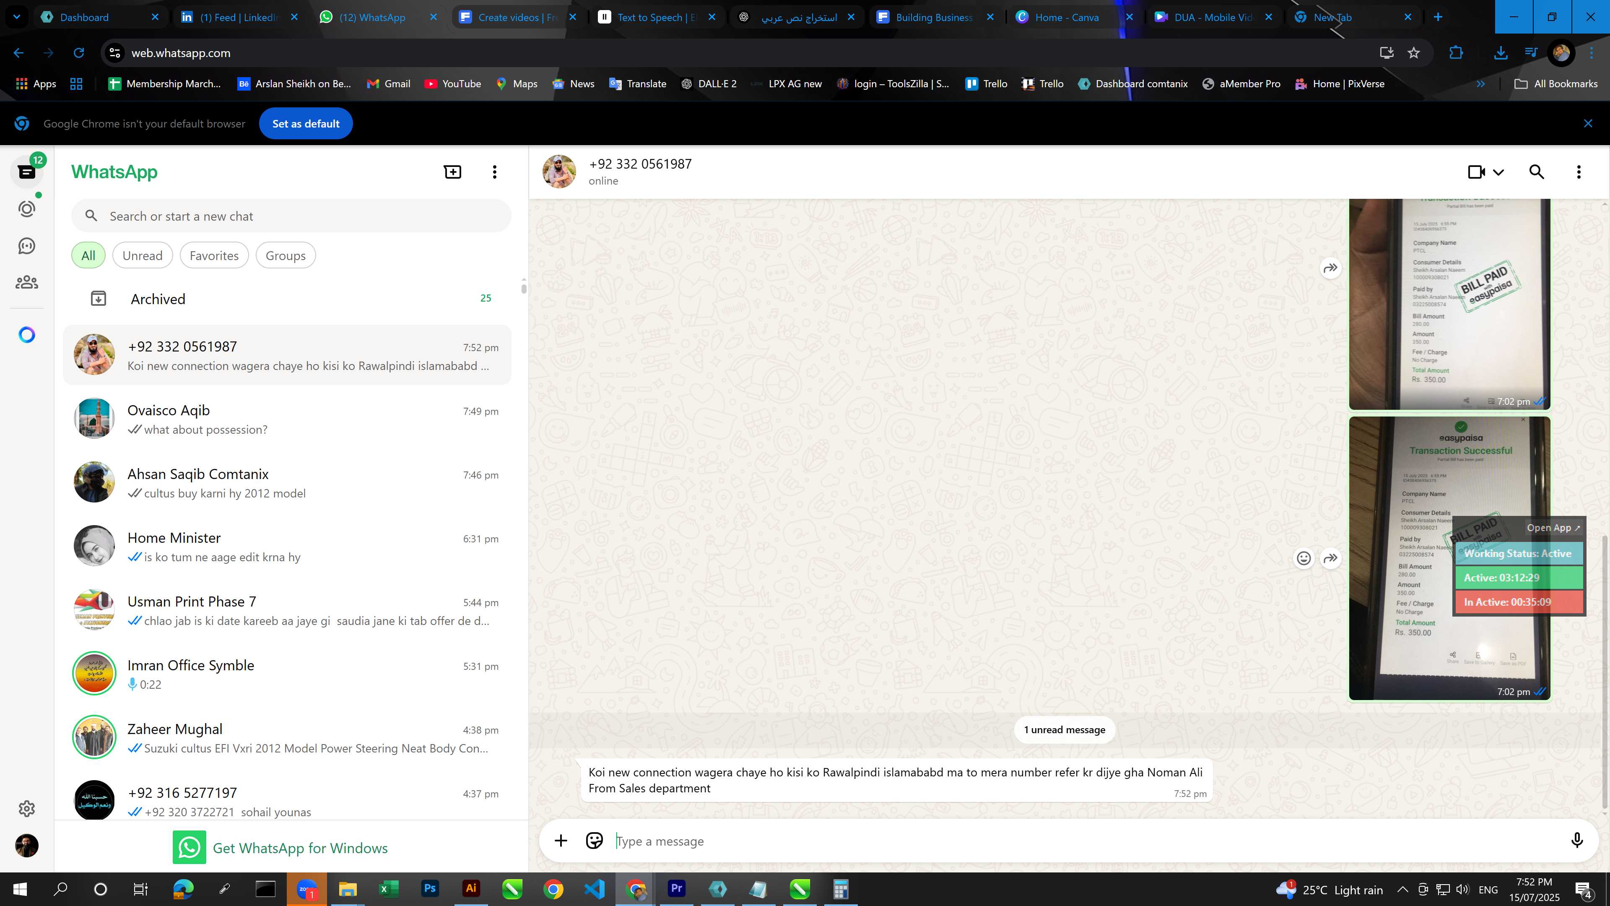The image size is (1610, 906).
Task: Show hidden system tray icons arrow
Action: coord(1402,889)
